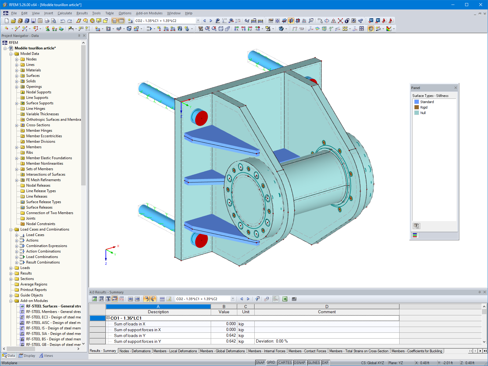Open the Add-on Modules menu

149,13
